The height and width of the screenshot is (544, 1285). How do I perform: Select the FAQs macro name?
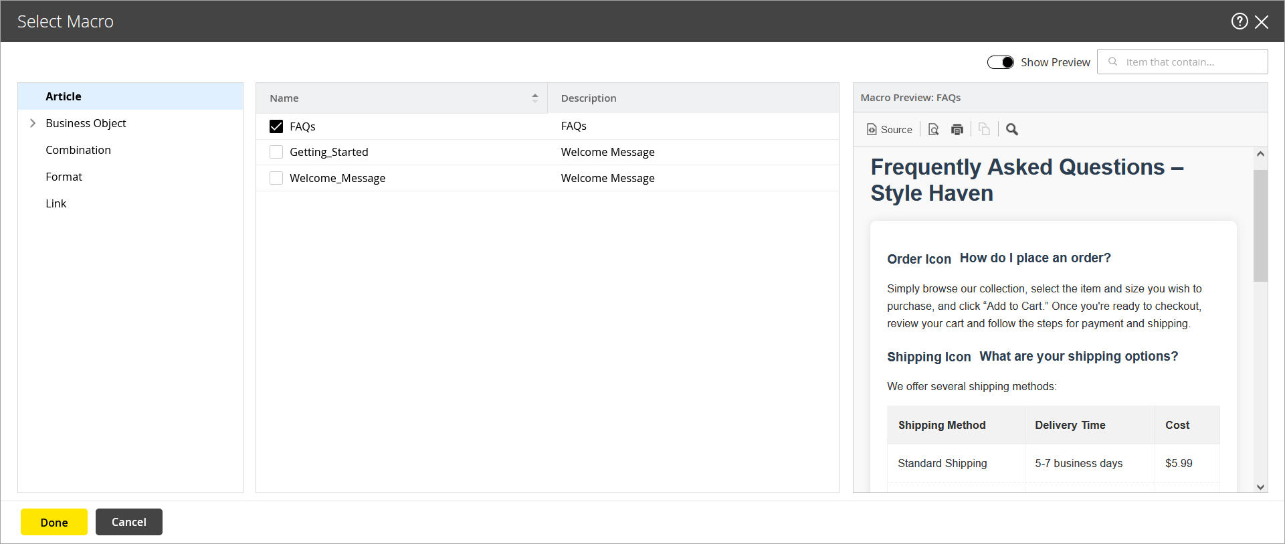coord(302,126)
